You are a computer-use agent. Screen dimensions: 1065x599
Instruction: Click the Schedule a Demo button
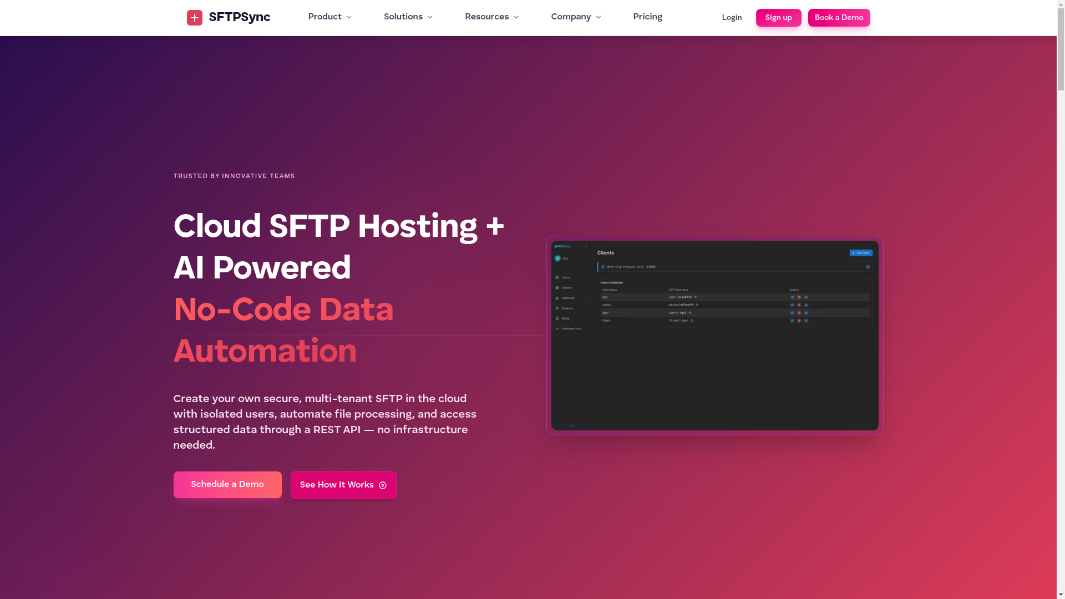point(227,485)
